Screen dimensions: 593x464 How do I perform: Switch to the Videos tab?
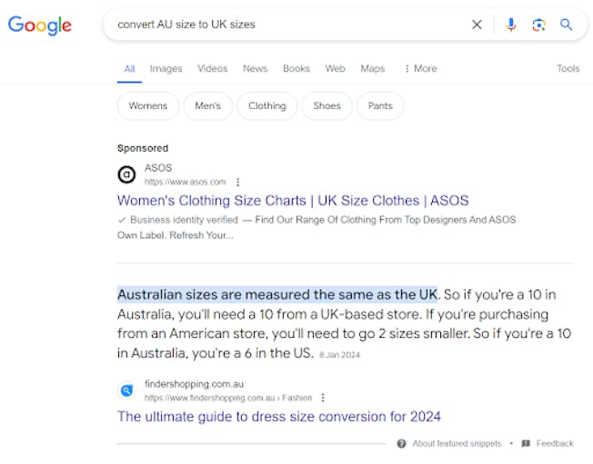(x=212, y=68)
